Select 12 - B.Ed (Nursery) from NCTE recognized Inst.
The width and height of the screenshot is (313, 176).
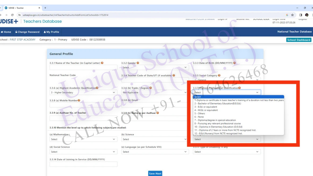[239, 133]
